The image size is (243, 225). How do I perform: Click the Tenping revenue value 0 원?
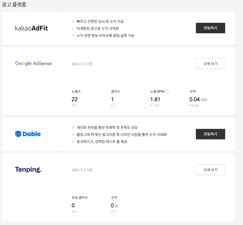(114, 205)
